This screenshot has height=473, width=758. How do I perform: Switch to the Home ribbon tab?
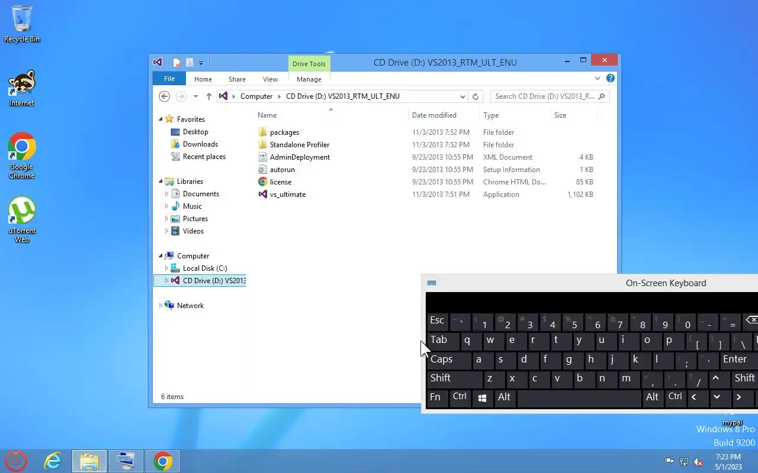(203, 79)
